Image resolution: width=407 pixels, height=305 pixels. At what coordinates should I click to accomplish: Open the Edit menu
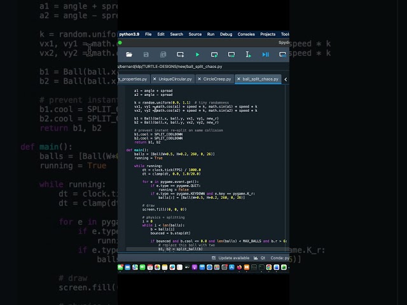point(161,34)
